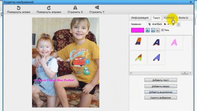Click the horizontal scrollbar thumb in style list
Viewport: 197px width, 111px height.
point(185,73)
